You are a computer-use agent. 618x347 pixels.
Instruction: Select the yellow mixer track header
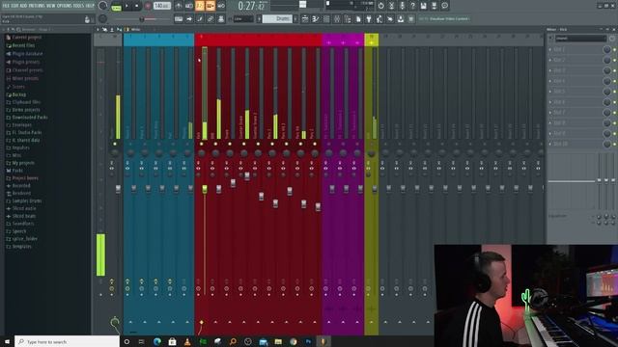click(371, 40)
